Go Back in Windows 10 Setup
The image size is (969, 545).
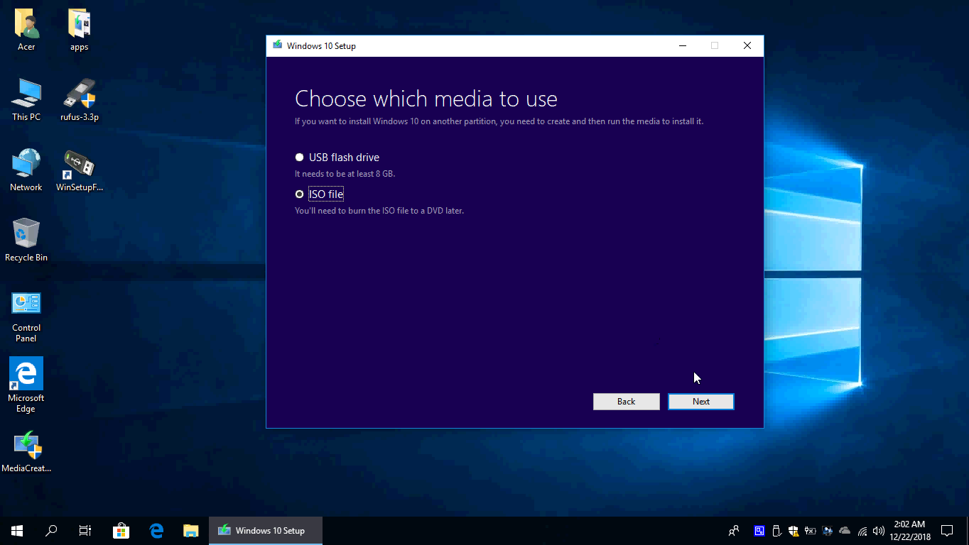click(x=626, y=402)
